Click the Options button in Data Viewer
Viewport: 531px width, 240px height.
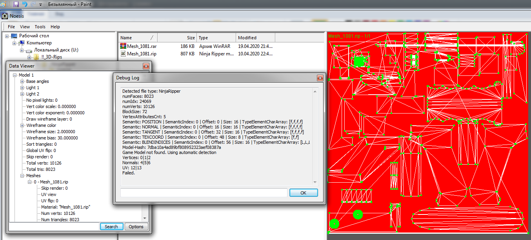(x=136, y=227)
